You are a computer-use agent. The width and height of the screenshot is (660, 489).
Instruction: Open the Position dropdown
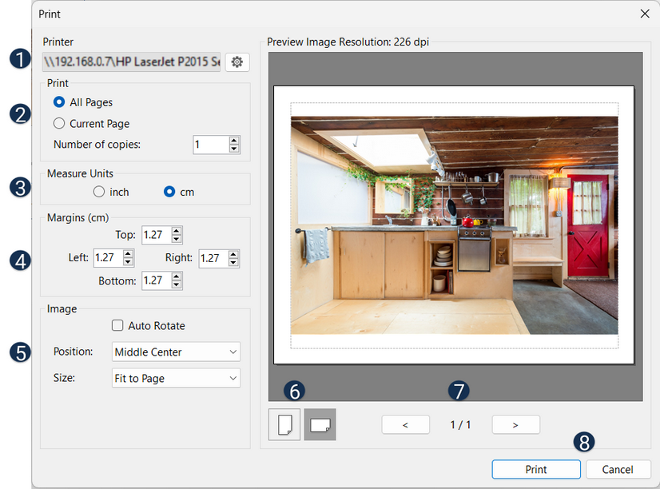[x=176, y=352]
